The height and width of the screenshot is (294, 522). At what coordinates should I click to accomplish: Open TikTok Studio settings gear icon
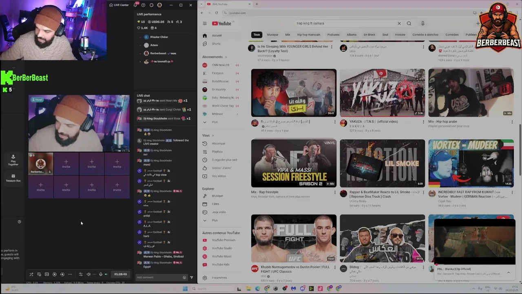click(x=151, y=5)
